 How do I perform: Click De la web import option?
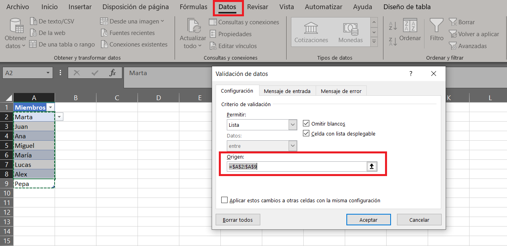pyautogui.click(x=47, y=33)
